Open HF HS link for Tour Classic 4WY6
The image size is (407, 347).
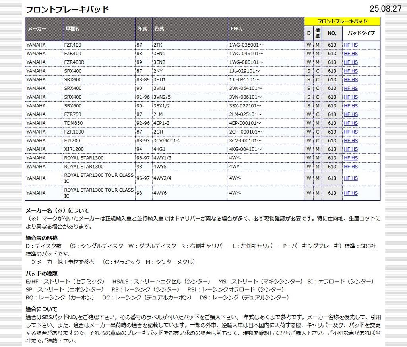[x=351, y=193]
